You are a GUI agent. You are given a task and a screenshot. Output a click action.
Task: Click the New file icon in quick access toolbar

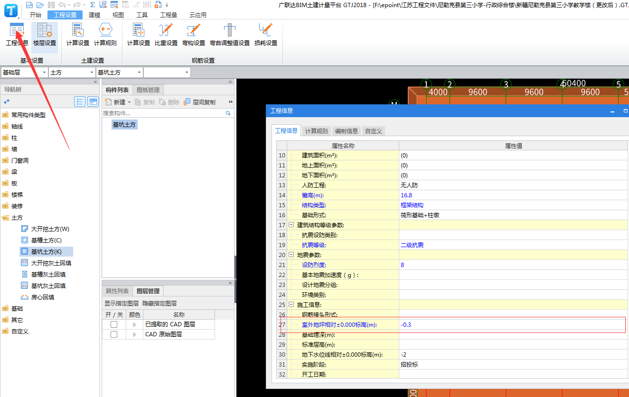[x=29, y=5]
